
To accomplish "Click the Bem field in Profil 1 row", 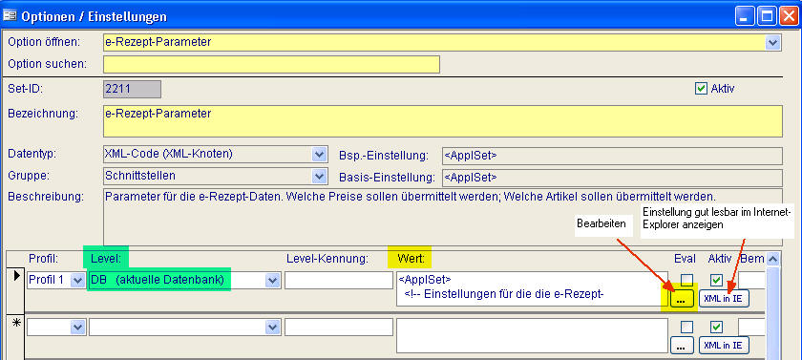I will pyautogui.click(x=752, y=280).
